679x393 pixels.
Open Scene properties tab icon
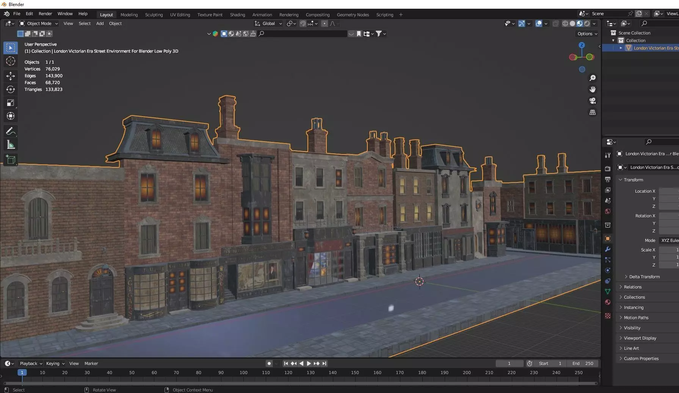(608, 201)
